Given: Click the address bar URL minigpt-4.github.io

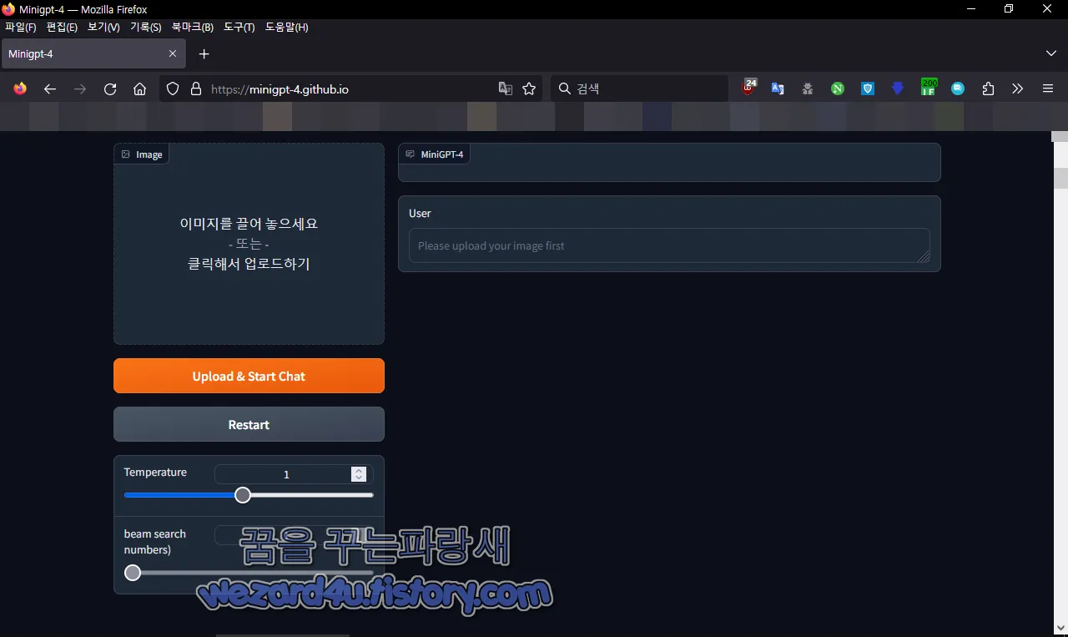Looking at the screenshot, I should pyautogui.click(x=280, y=88).
